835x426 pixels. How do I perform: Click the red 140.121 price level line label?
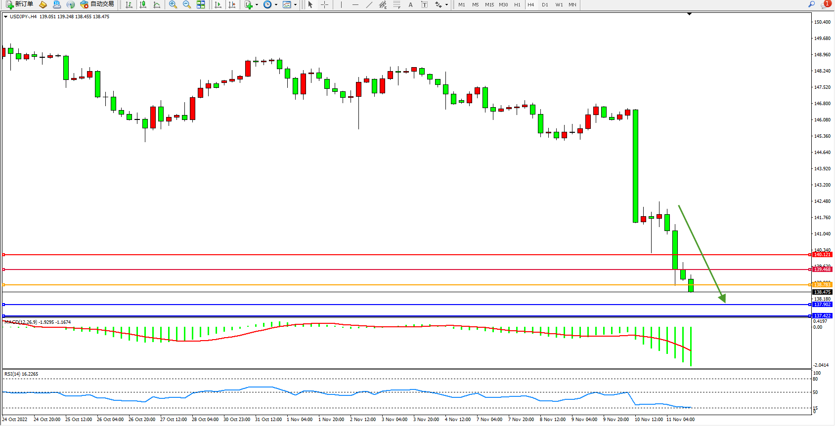[x=822, y=255]
